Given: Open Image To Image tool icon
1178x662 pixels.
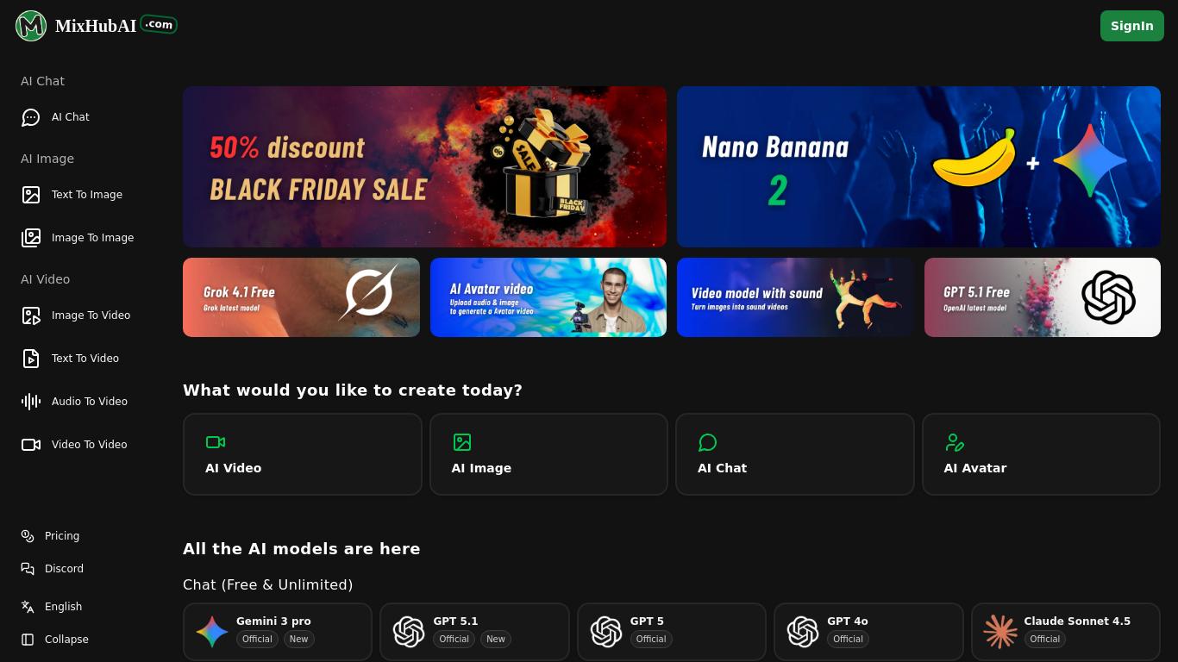Looking at the screenshot, I should [31, 238].
